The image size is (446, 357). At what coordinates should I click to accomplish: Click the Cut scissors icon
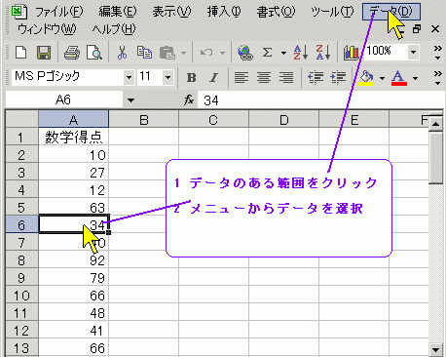click(x=122, y=53)
